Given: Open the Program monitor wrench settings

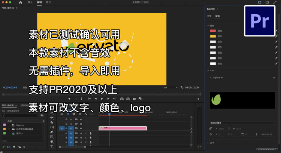Looking at the screenshot, I should point(182,87).
